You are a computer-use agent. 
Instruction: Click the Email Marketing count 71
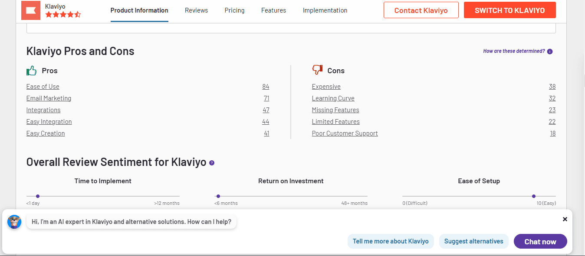pos(266,98)
